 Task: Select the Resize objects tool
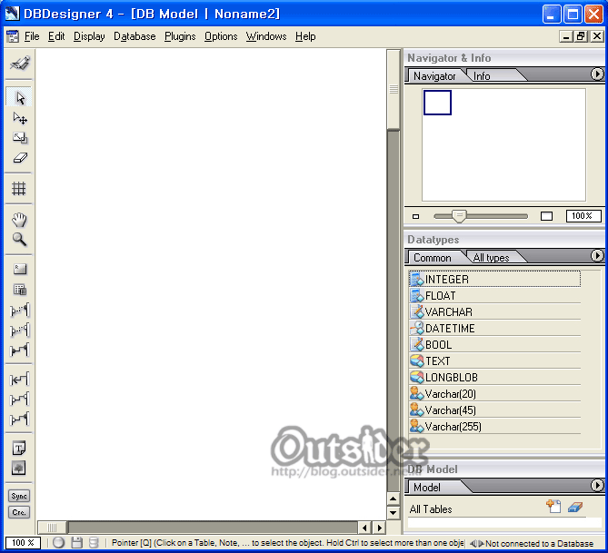(x=19, y=138)
